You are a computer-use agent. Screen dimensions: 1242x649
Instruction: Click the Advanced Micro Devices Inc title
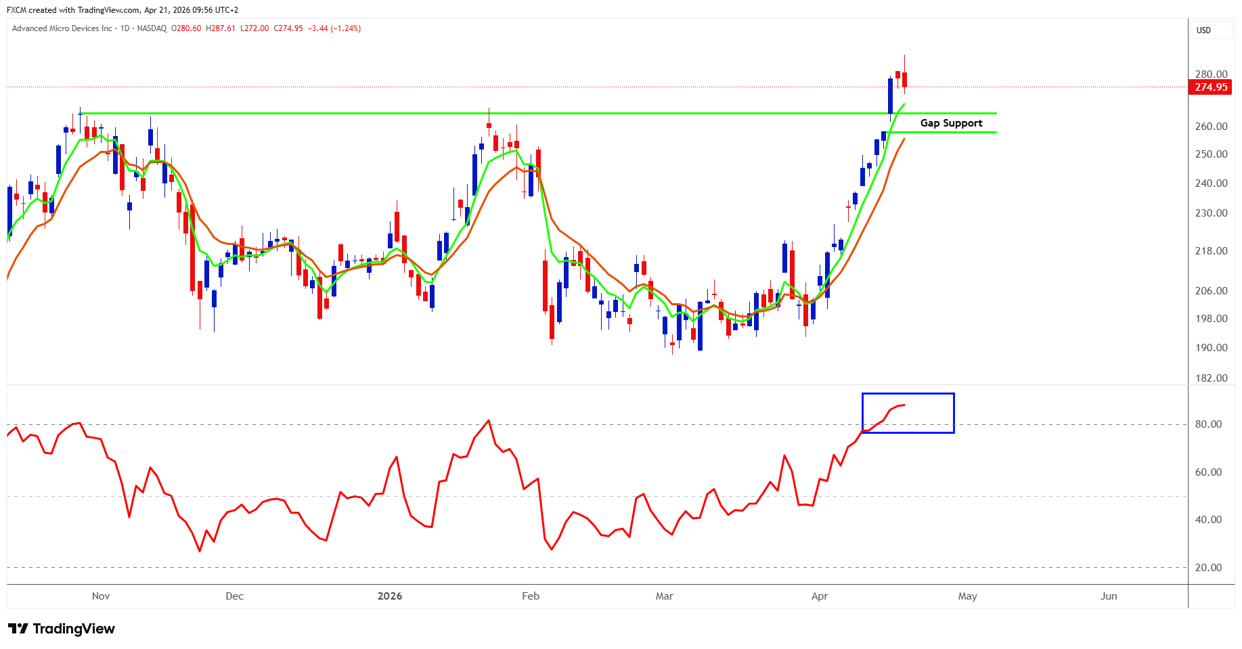pyautogui.click(x=62, y=28)
